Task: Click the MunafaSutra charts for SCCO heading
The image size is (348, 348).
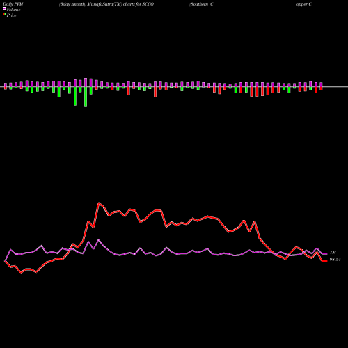Action: pos(106,4)
